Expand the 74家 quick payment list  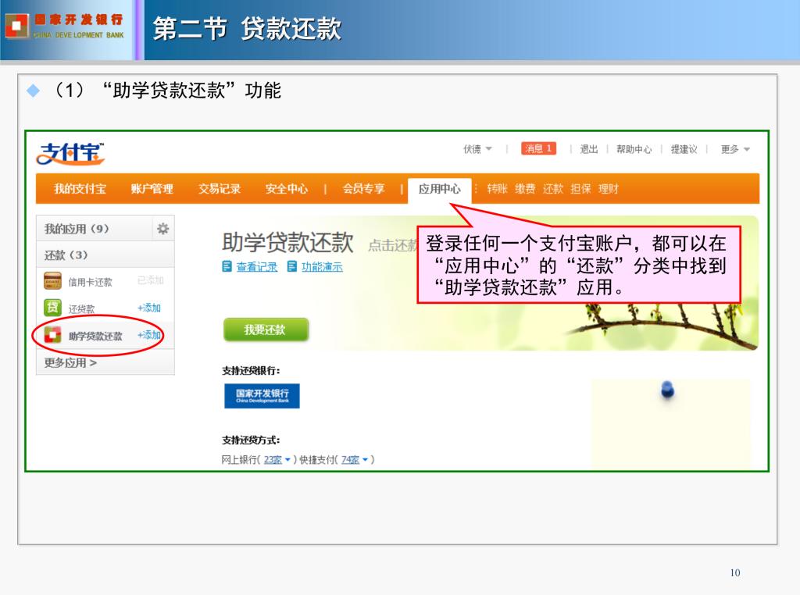(x=355, y=460)
